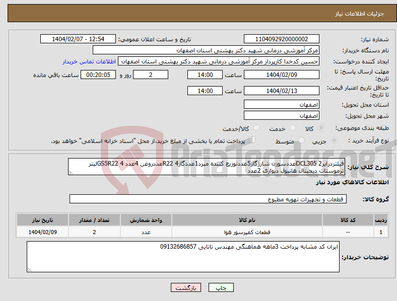Click the ساعت باقی مانده label
The height and width of the screenshot is (301, 397).
[x=56, y=75]
